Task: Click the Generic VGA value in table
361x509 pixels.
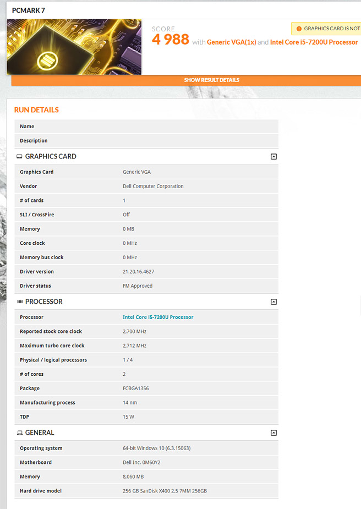Action: point(136,172)
